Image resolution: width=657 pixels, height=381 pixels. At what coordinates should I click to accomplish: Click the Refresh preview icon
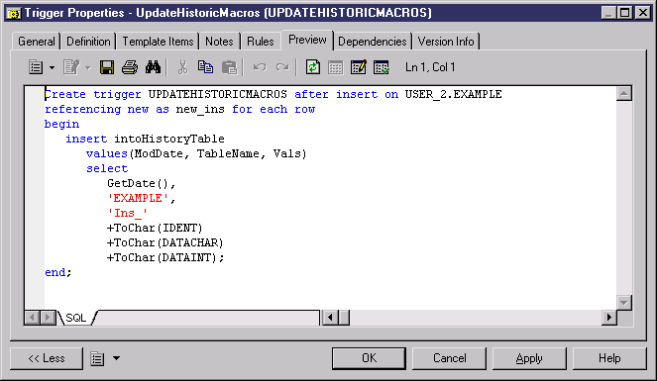click(x=312, y=67)
